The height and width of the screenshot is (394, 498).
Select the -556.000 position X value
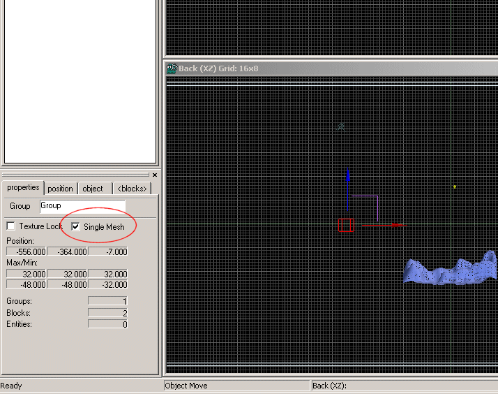[x=27, y=252]
